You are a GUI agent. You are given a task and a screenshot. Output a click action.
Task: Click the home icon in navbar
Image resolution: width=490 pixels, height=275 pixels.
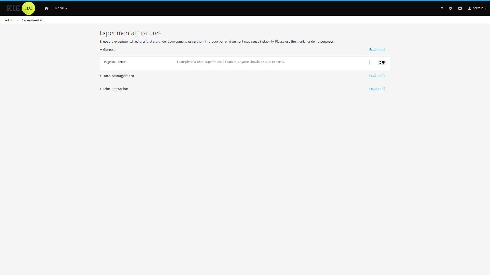[46, 8]
